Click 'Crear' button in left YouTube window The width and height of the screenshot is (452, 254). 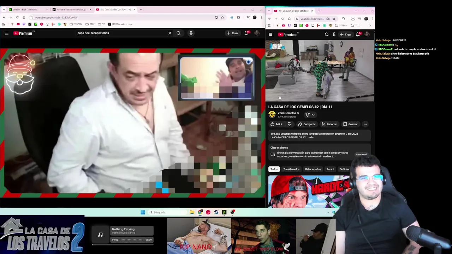point(232,33)
